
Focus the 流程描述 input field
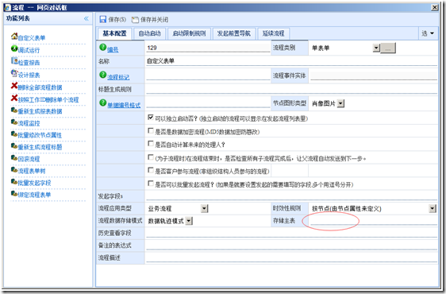click(x=291, y=257)
